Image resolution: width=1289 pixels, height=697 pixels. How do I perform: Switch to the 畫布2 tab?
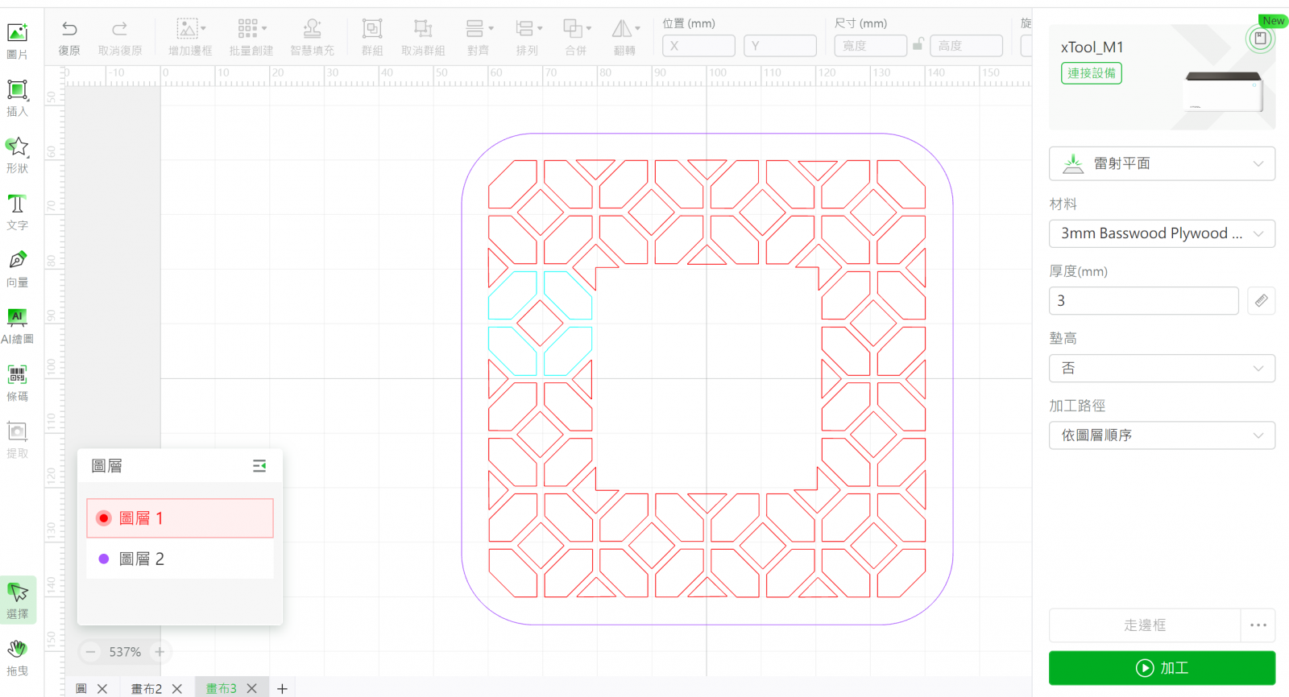[x=147, y=688]
